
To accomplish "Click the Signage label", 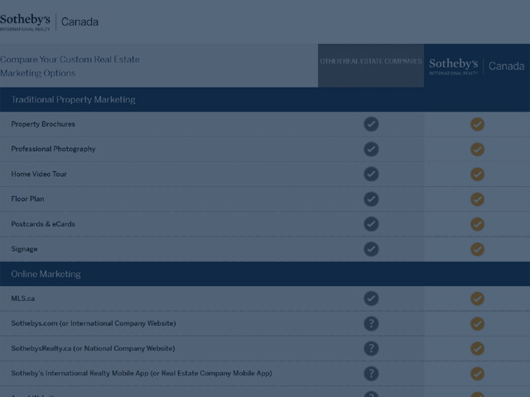I will (24, 249).
